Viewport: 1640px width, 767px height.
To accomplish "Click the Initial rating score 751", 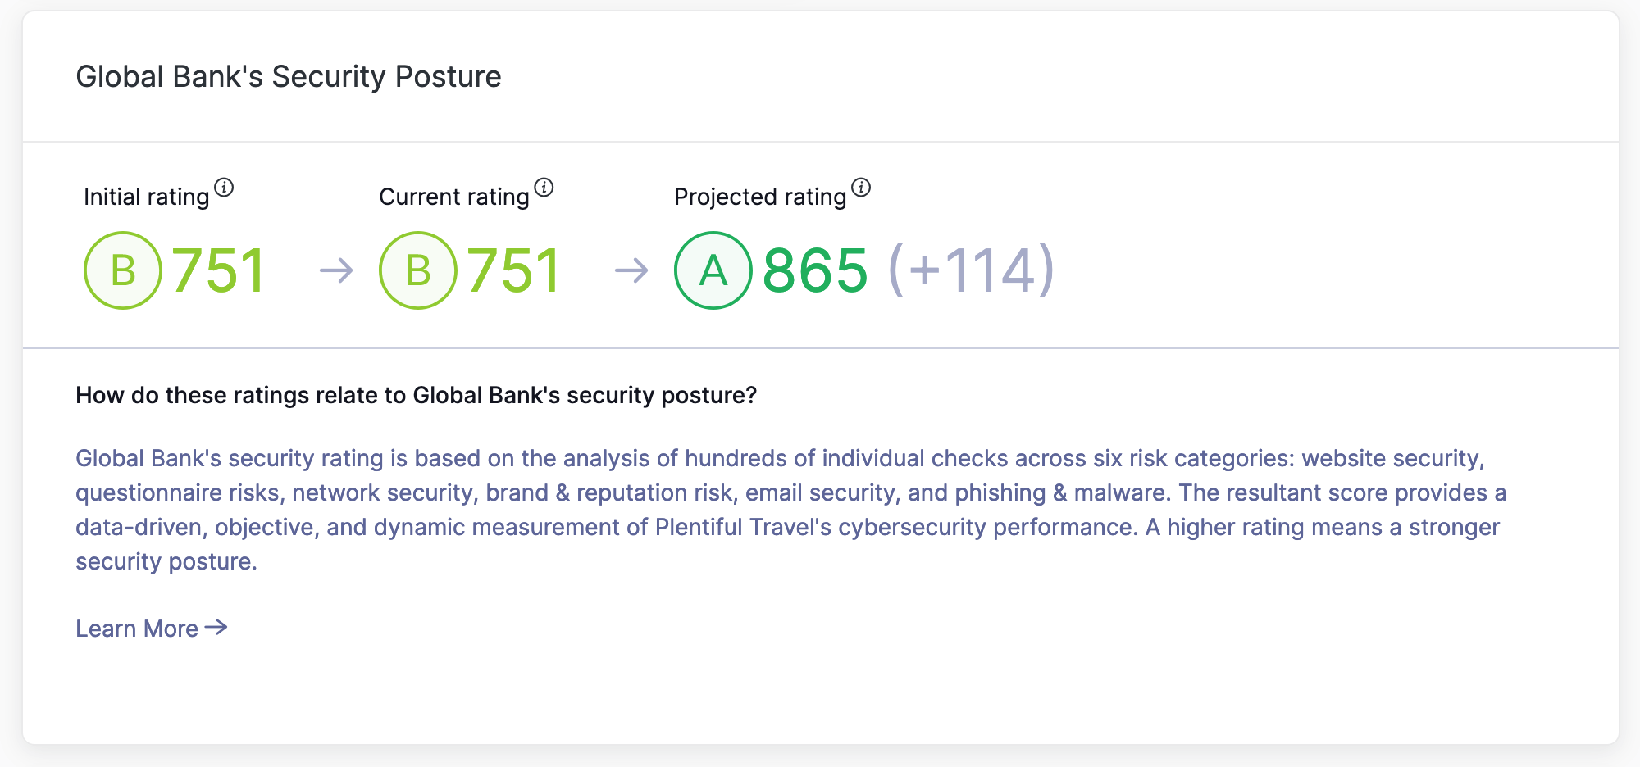I will (x=218, y=270).
